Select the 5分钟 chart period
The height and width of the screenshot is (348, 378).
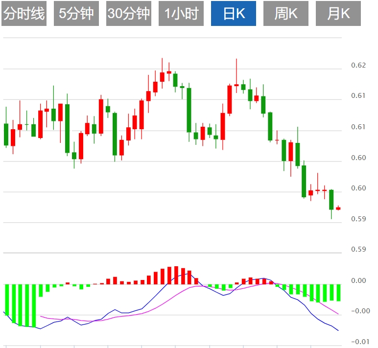(x=76, y=14)
